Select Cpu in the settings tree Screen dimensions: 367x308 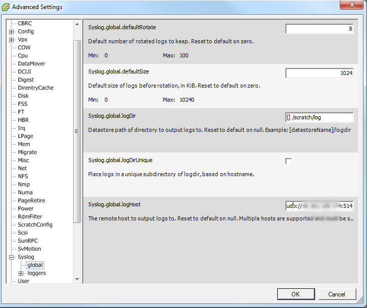coord(23,56)
